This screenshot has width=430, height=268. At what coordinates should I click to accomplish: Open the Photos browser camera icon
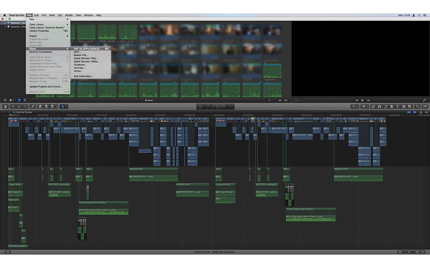coord(379,107)
